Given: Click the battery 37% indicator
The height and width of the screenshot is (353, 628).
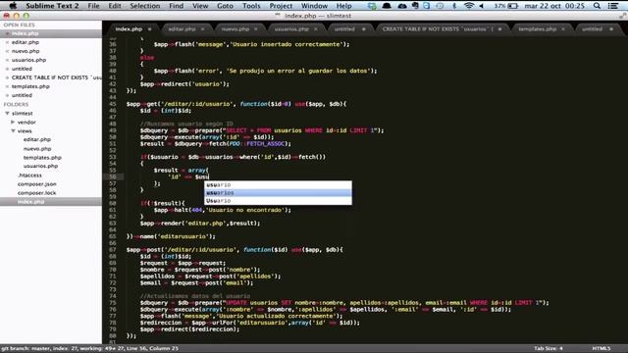Looking at the screenshot, I should pyautogui.click(x=506, y=6).
